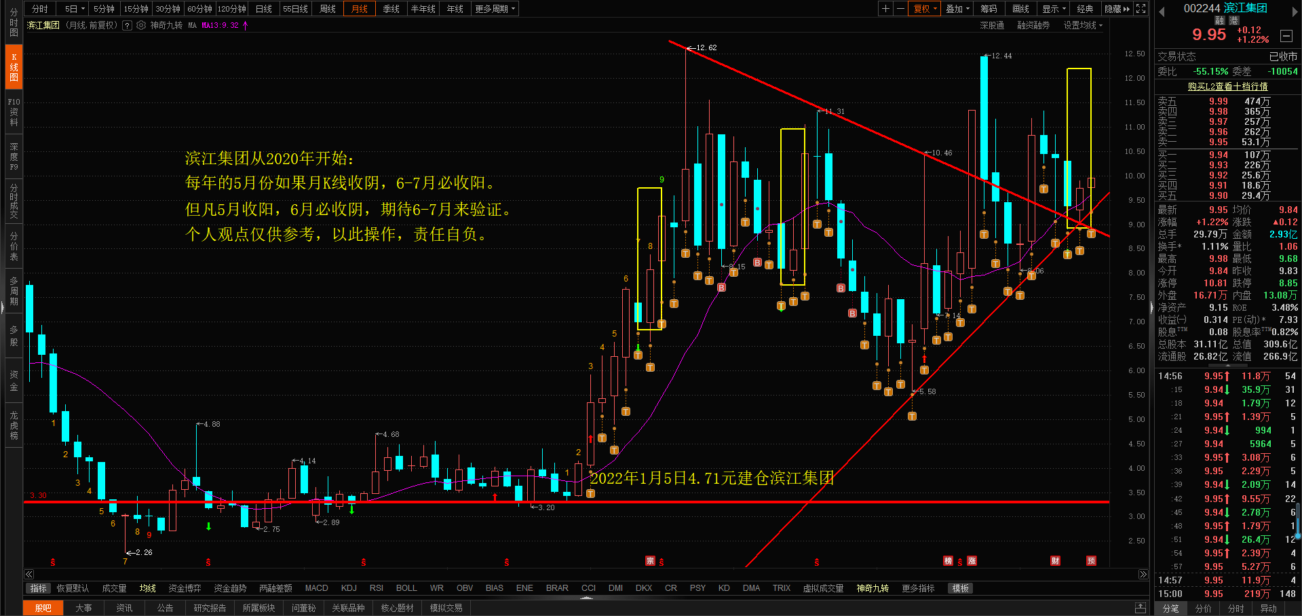
Task: Switch to 周线 weekly chart tab
Action: click(328, 9)
